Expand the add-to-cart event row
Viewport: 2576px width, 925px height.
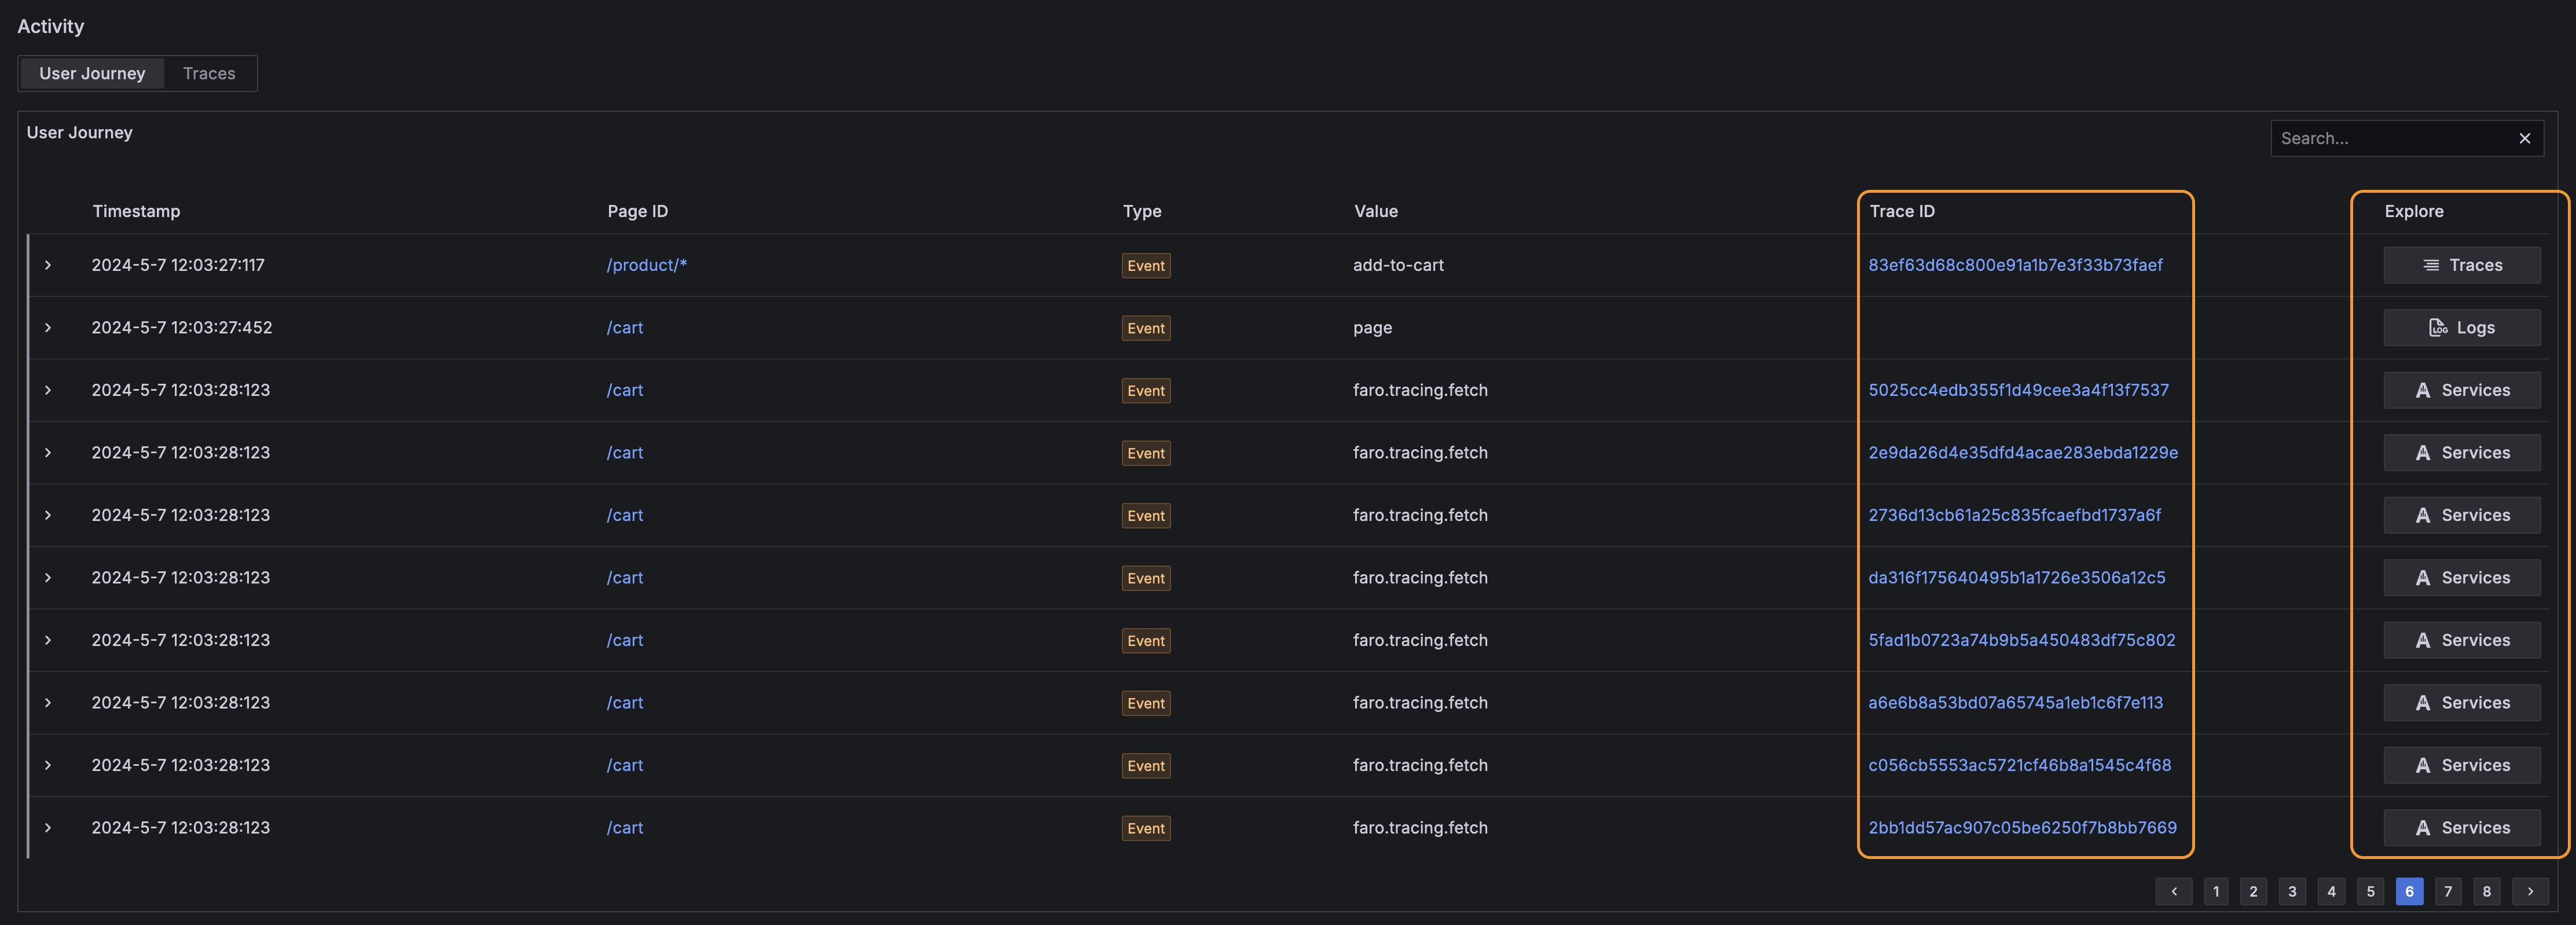(47, 265)
